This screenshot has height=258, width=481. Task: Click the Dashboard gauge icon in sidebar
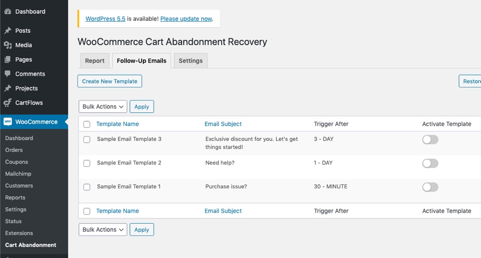(x=8, y=11)
